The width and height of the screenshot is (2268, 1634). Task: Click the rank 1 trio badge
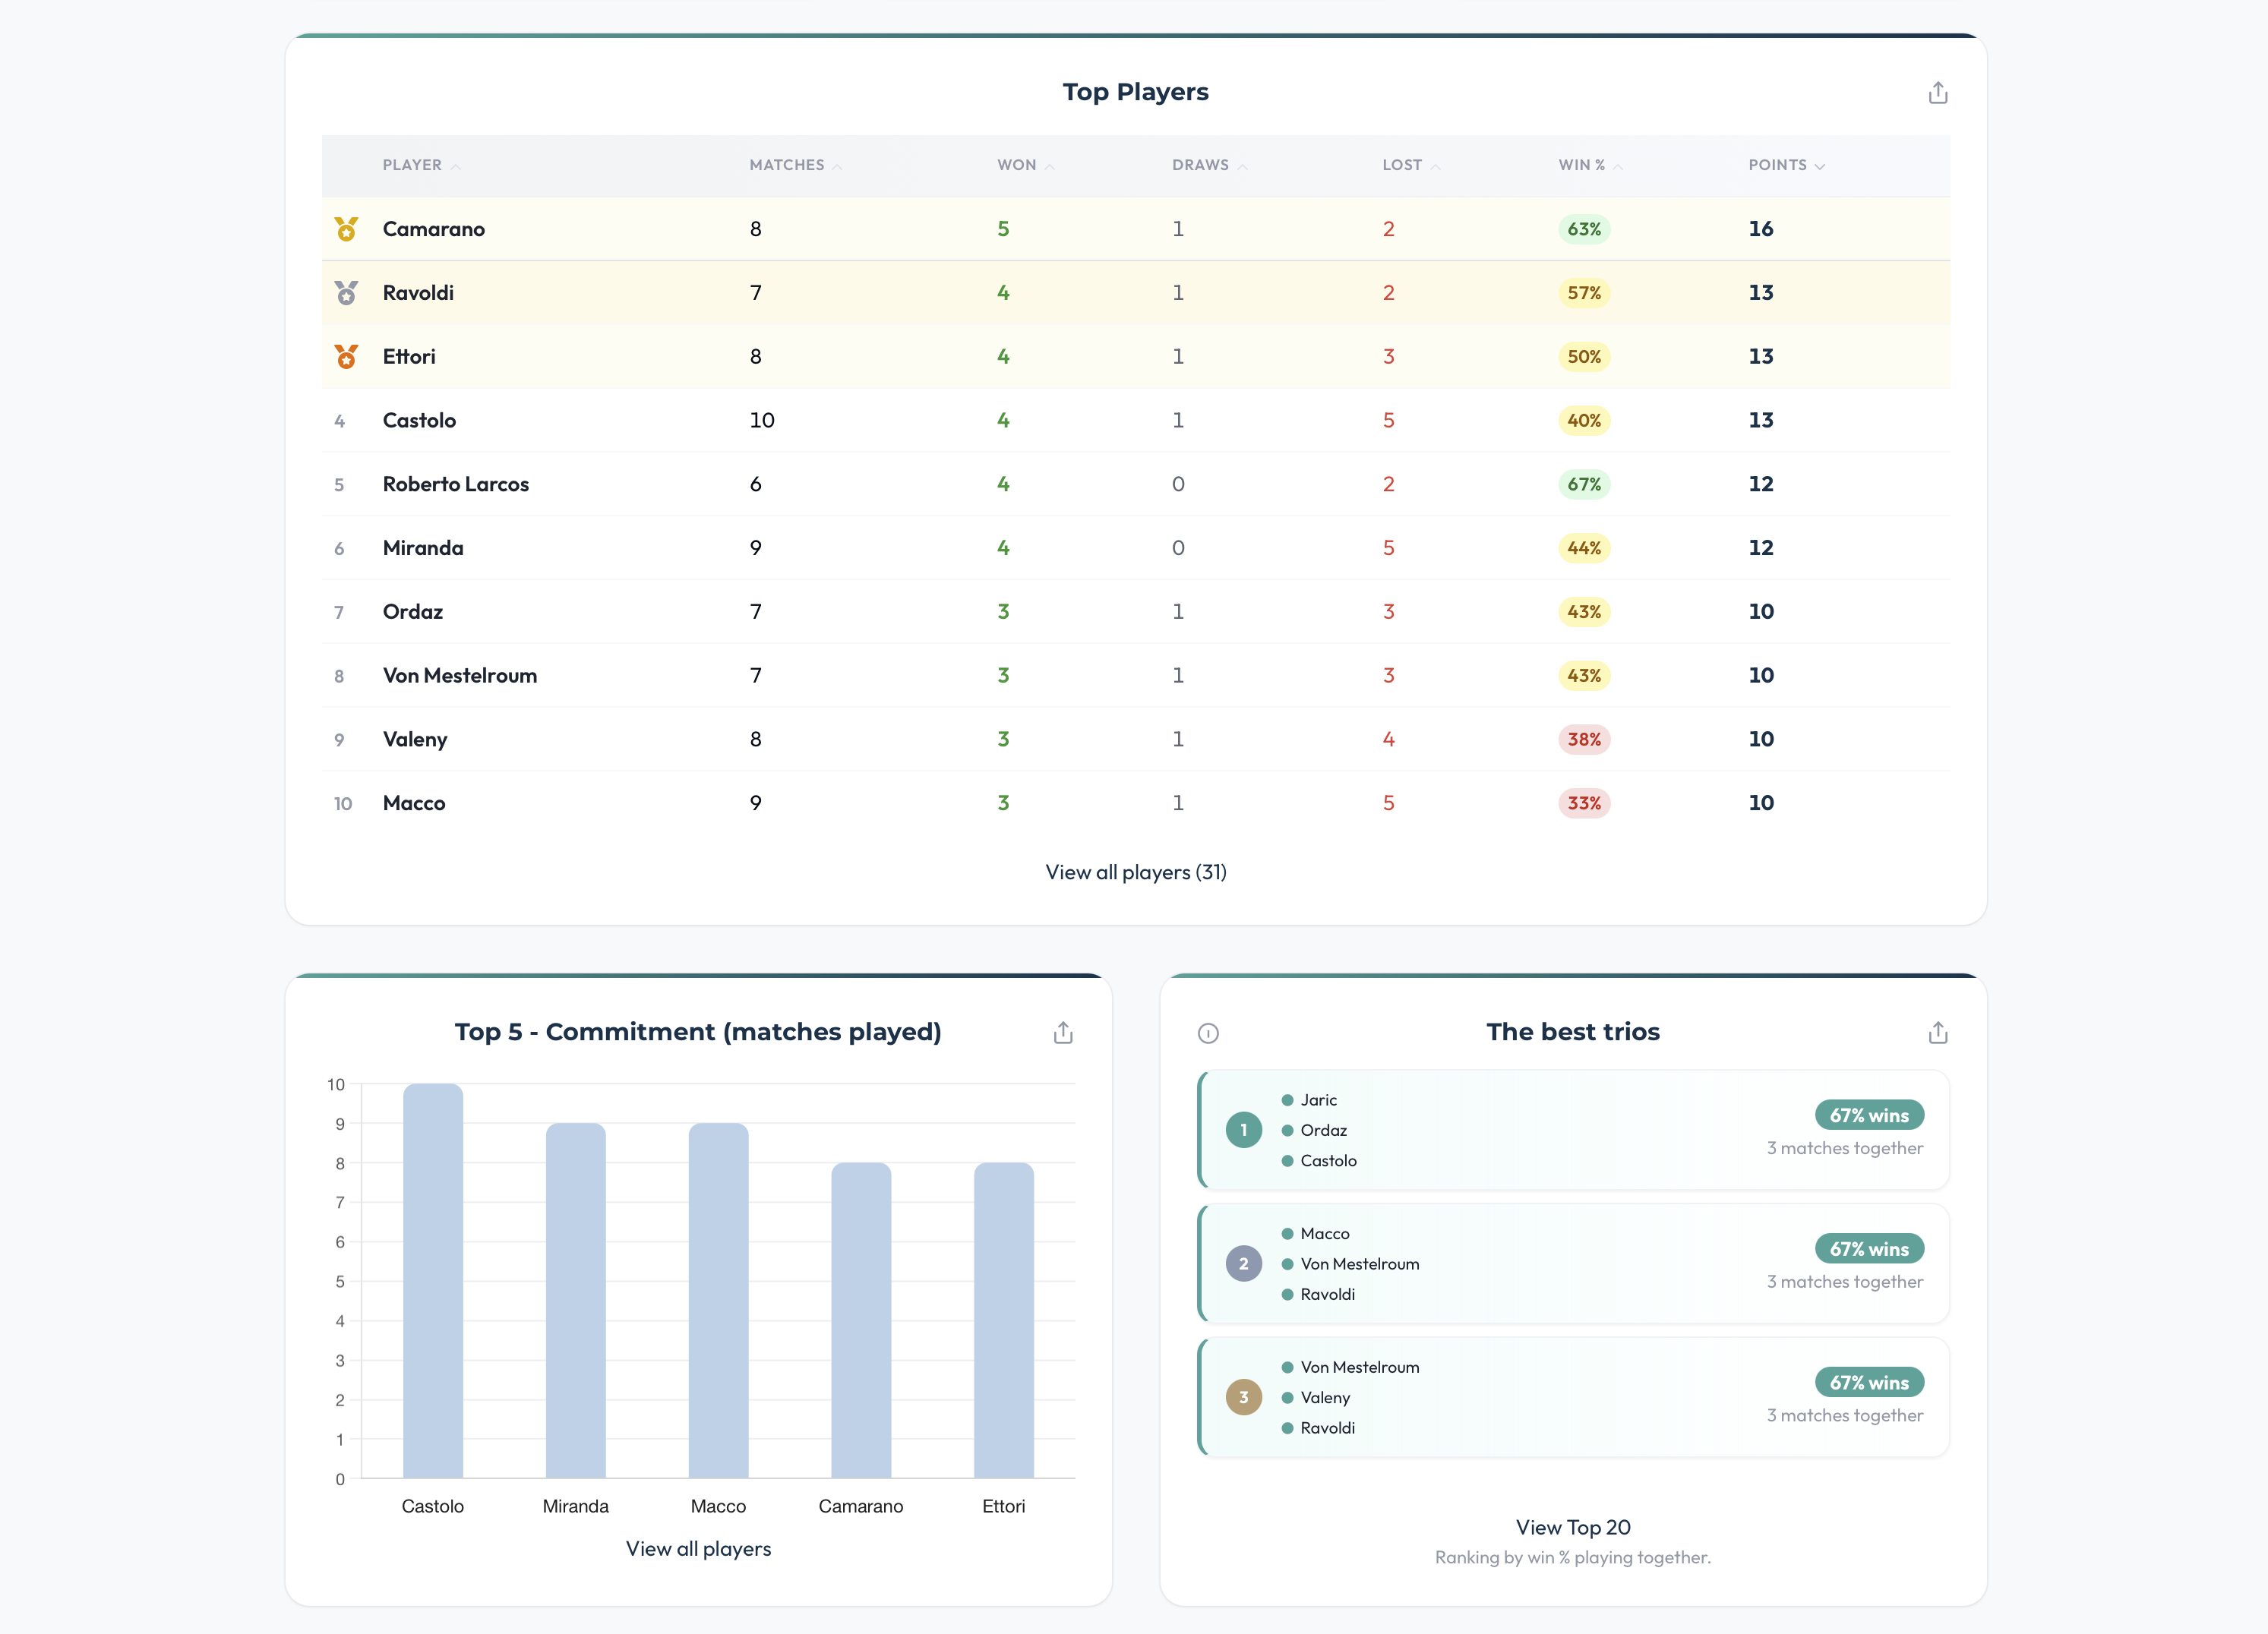pyautogui.click(x=1243, y=1131)
